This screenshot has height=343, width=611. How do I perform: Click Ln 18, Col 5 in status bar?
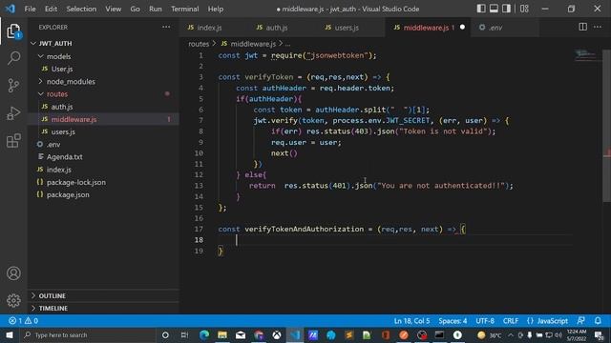point(411,321)
